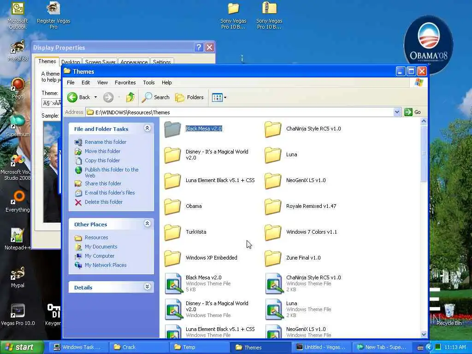The width and height of the screenshot is (472, 354).
Task: Collapse the File and Folder Tasks panel
Action: point(147,128)
